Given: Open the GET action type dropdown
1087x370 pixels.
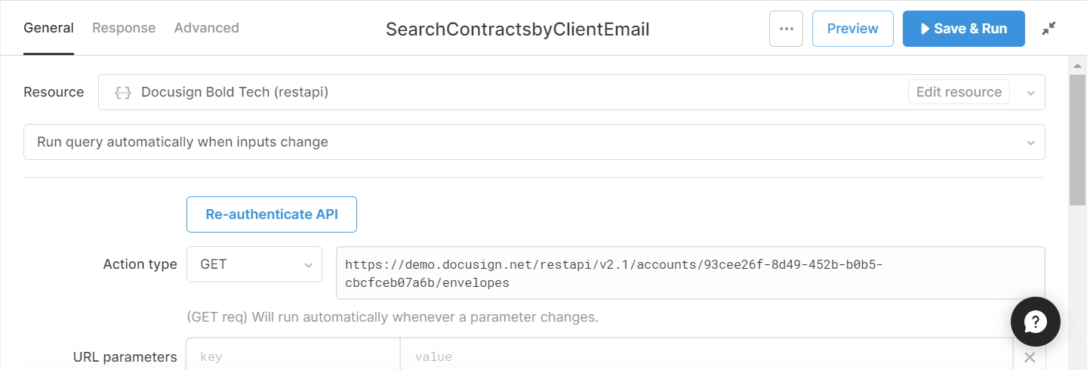Looking at the screenshot, I should 254,264.
